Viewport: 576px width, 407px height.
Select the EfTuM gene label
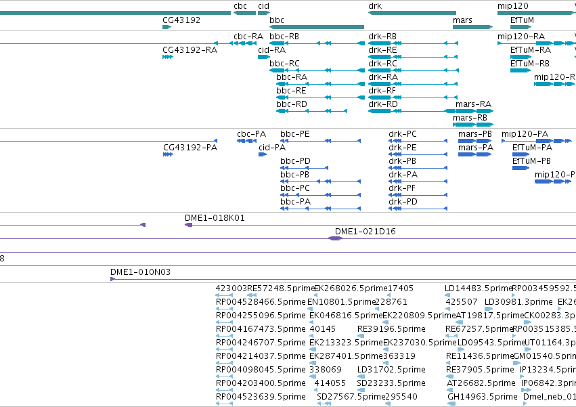point(522,20)
